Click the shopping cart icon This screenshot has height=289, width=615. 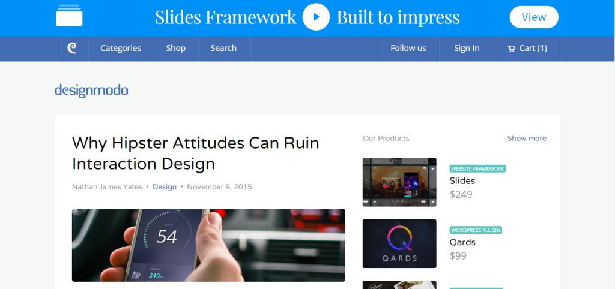pos(511,49)
